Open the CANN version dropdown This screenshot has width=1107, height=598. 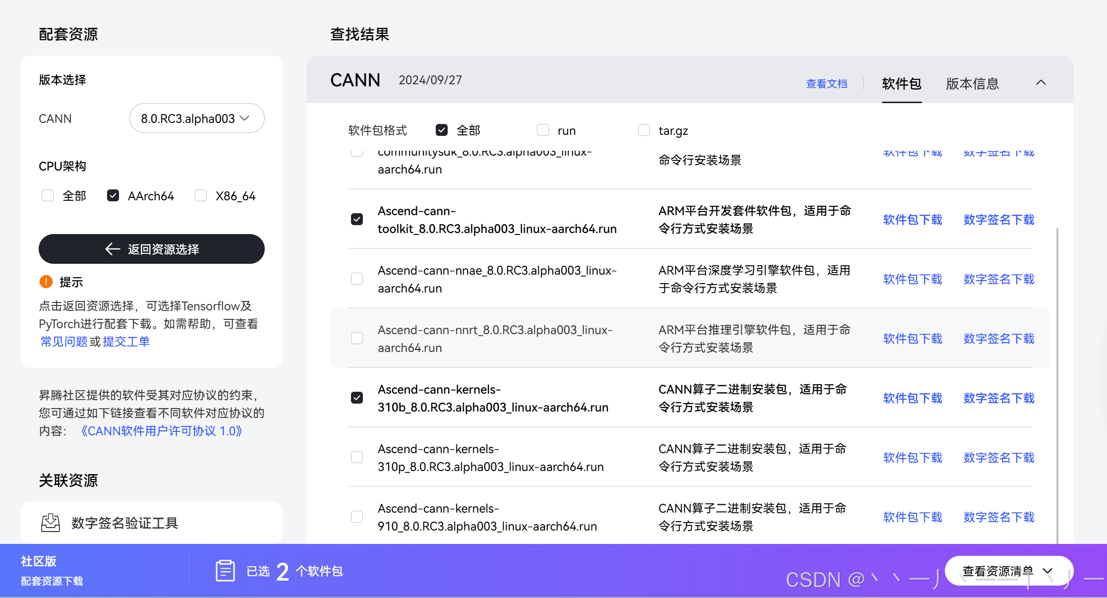point(196,119)
